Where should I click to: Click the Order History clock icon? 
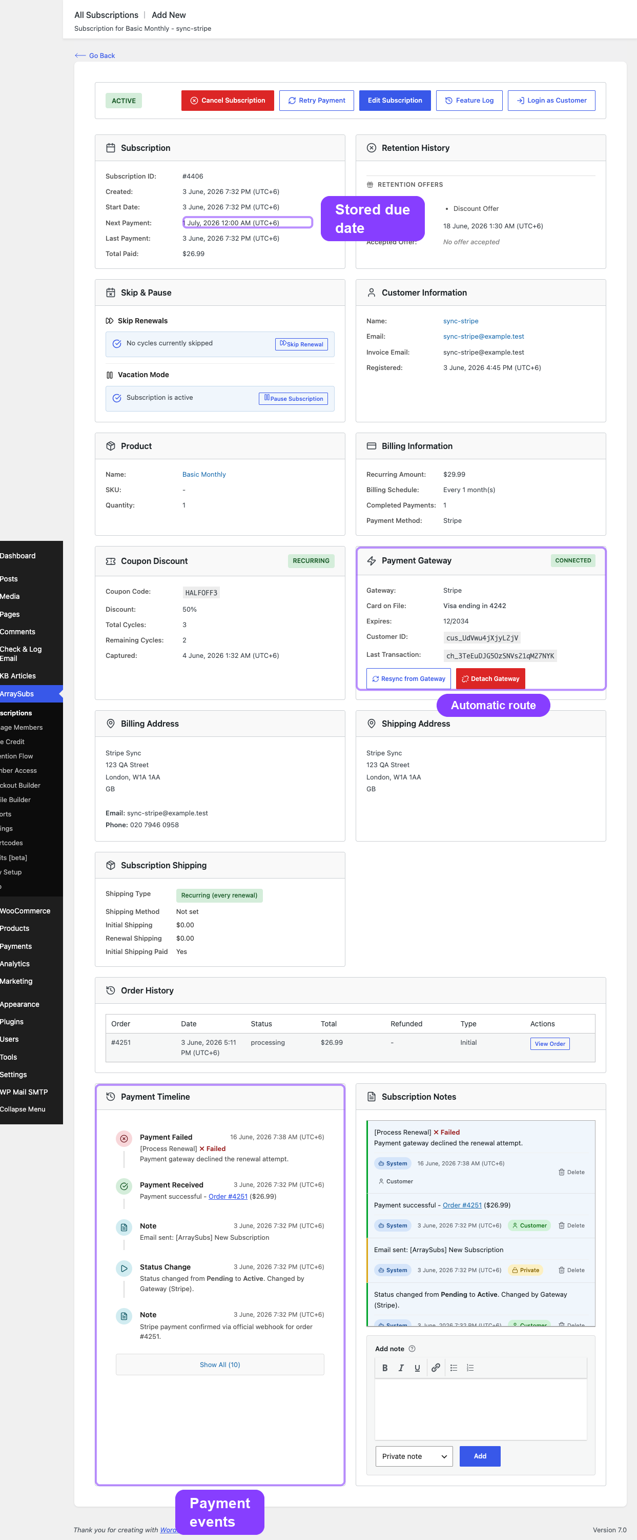click(x=111, y=990)
